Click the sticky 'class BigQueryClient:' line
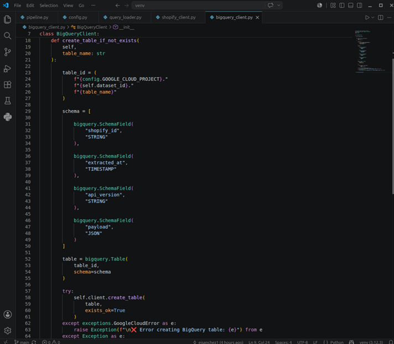The image size is (394, 344). (x=69, y=34)
